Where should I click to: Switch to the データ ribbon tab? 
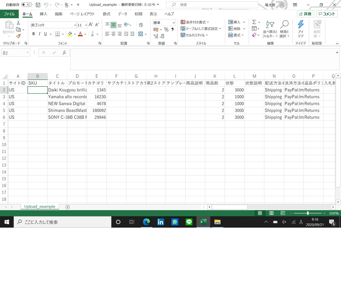122,14
